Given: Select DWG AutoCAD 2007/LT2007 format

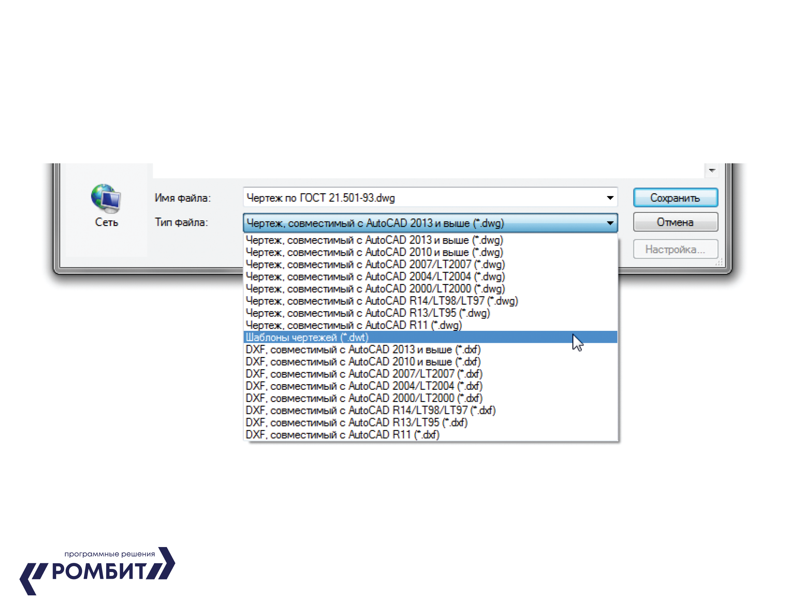Looking at the screenshot, I should [375, 264].
